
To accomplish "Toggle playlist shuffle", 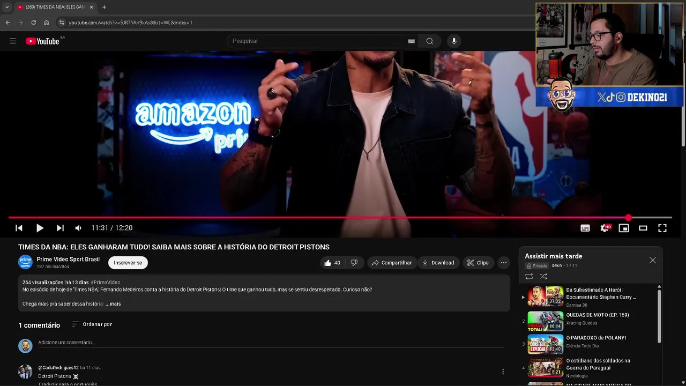I will (x=543, y=277).
